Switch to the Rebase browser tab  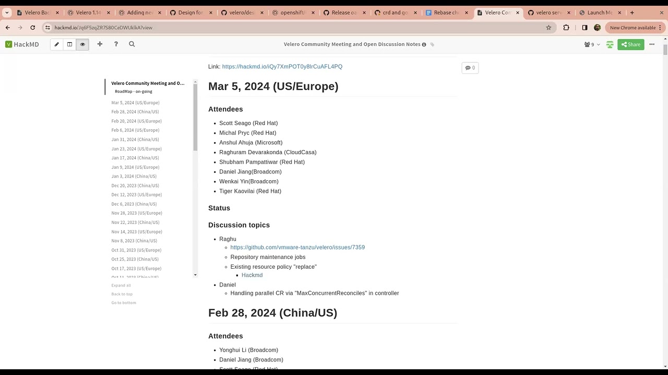(446, 12)
